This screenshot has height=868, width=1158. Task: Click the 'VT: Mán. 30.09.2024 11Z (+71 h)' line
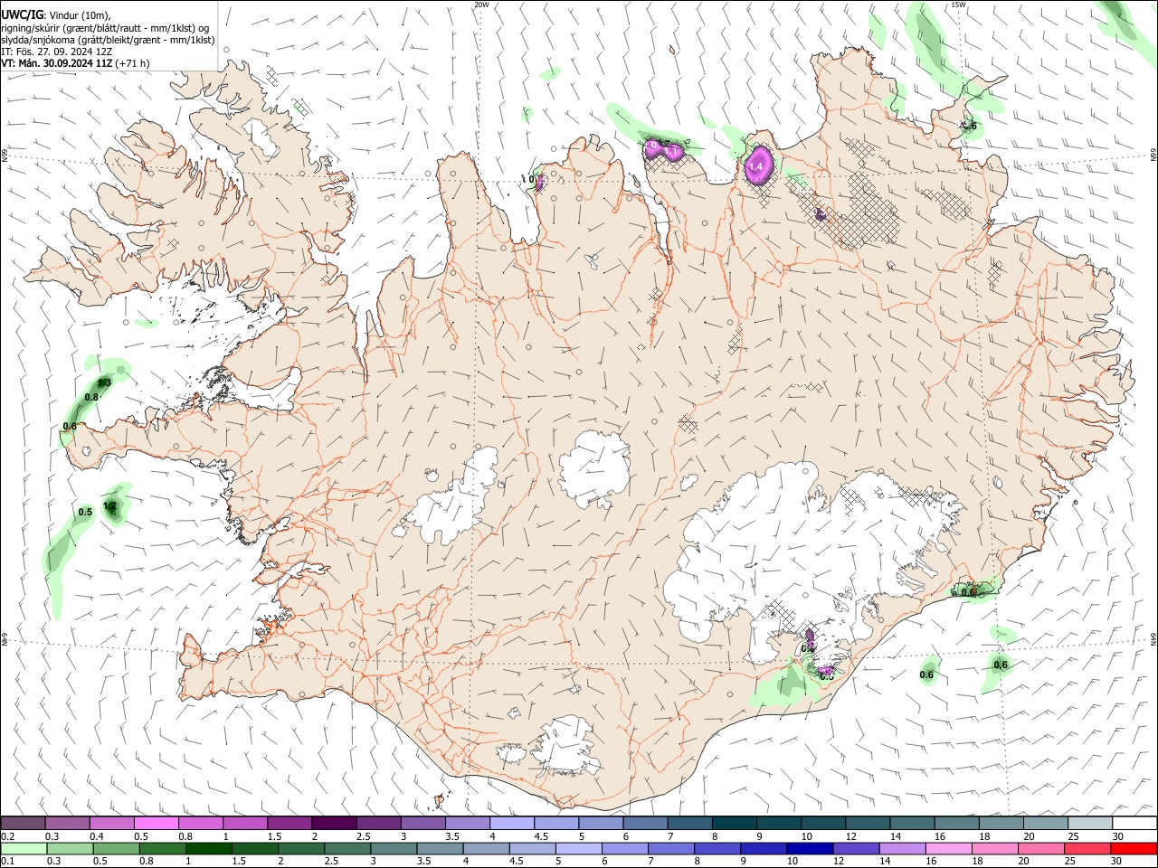[x=75, y=63]
